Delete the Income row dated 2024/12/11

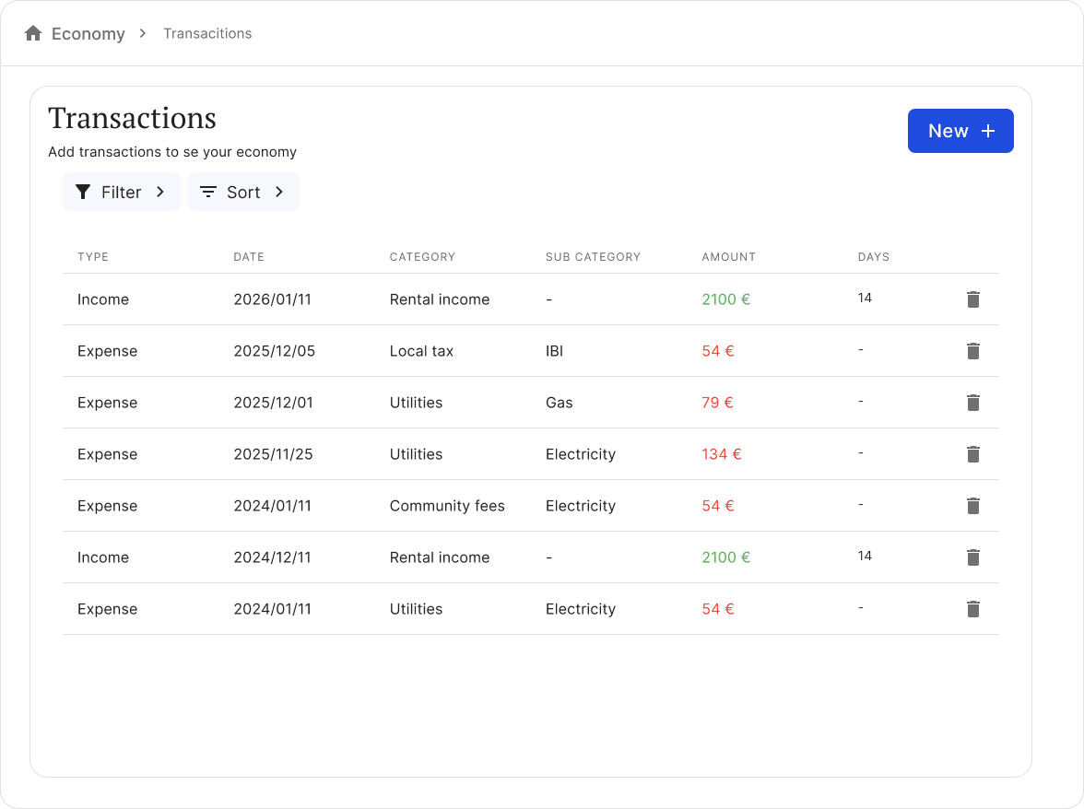[972, 557]
